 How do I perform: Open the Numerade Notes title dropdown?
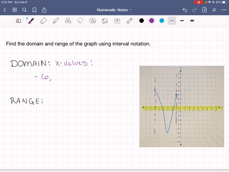114,10
